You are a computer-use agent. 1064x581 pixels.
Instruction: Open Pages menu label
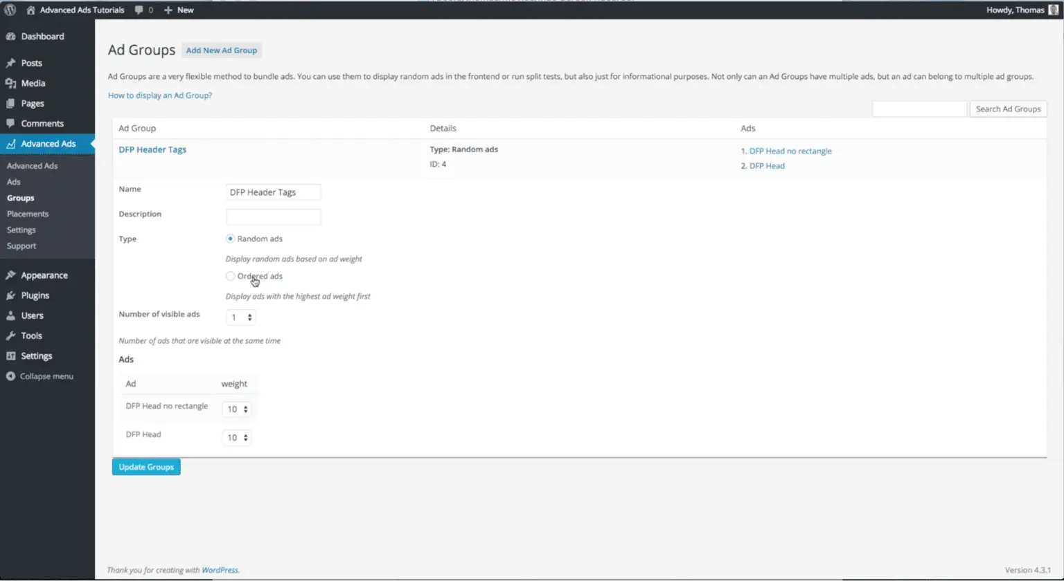tap(33, 103)
